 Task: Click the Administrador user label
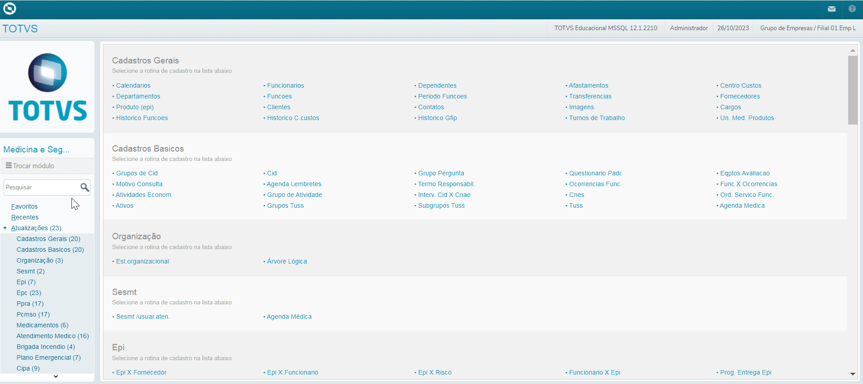click(689, 28)
